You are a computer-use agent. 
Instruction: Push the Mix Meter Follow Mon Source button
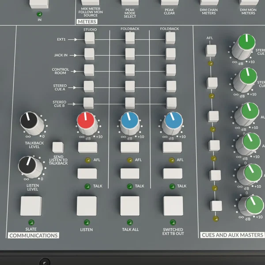coord(91,2)
